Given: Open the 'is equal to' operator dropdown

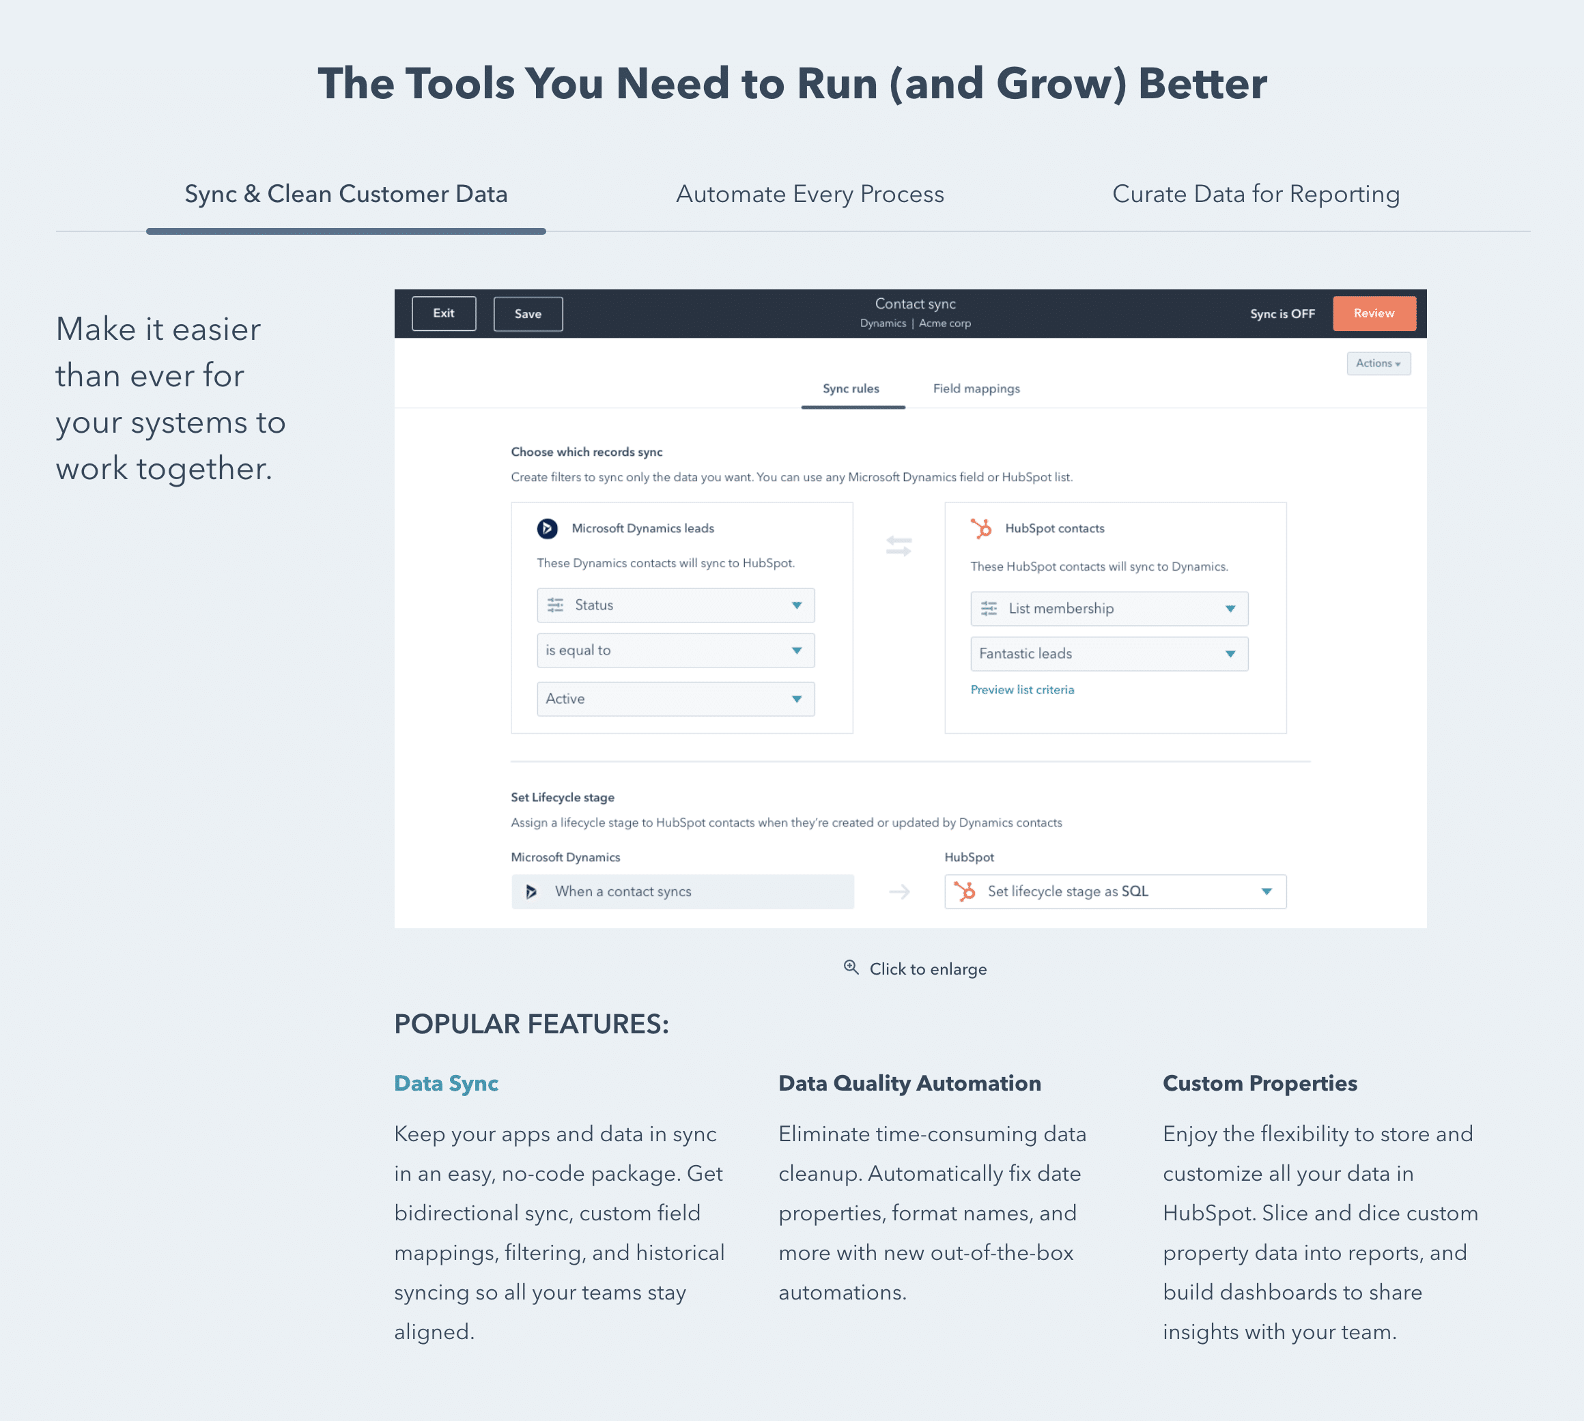Looking at the screenshot, I should pyautogui.click(x=676, y=650).
